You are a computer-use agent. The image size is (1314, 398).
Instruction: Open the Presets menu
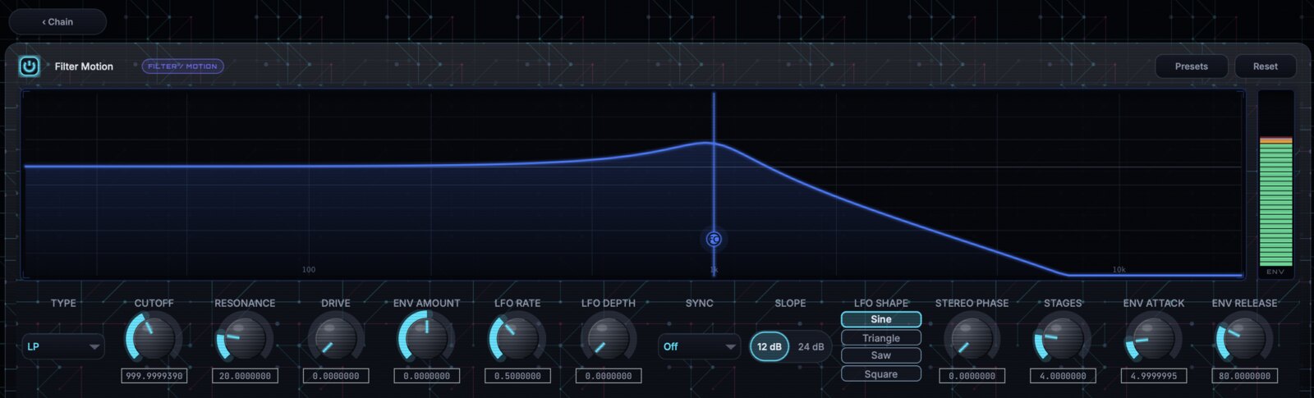(x=1191, y=66)
